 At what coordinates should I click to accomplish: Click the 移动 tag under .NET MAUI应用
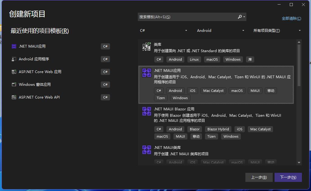271,91
